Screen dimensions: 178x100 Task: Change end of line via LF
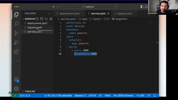[x=100, y=96]
